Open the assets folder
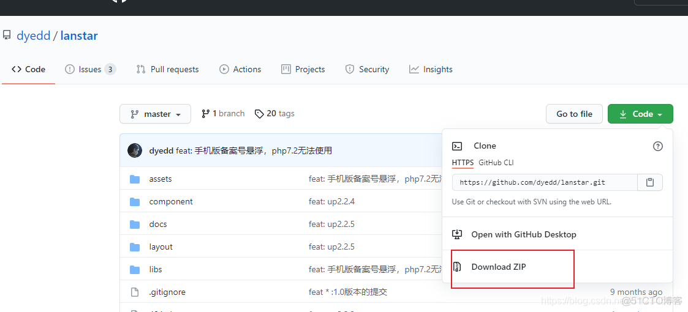This screenshot has height=312, width=688. [x=161, y=179]
